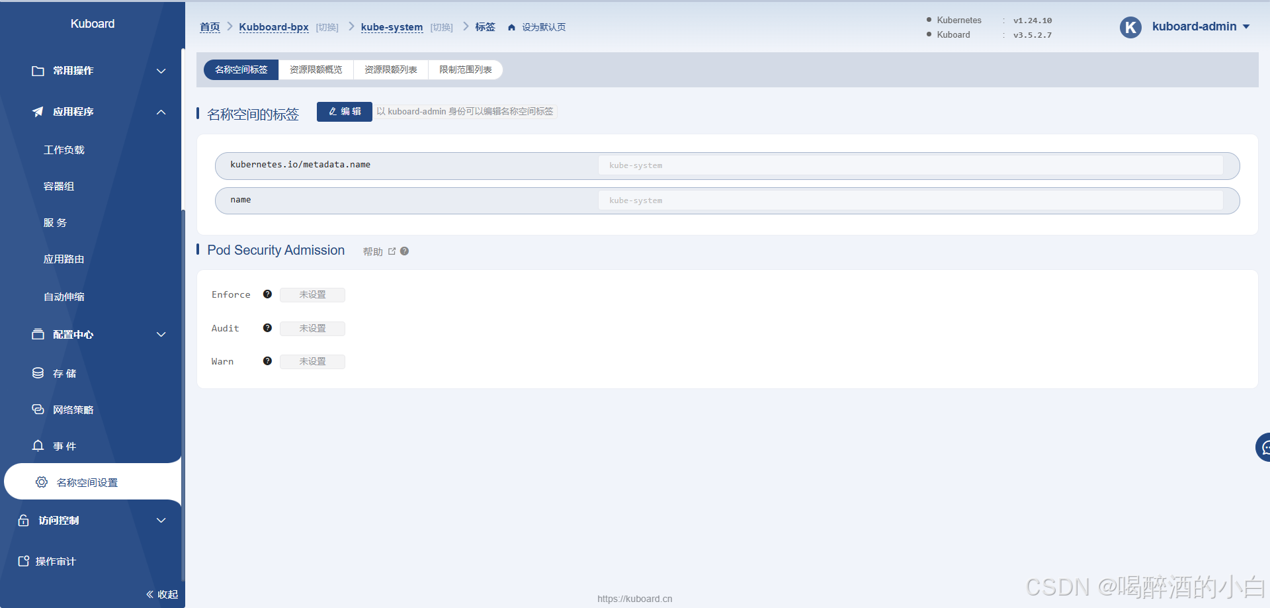Click the gear icon for 名称空间设置

42,482
